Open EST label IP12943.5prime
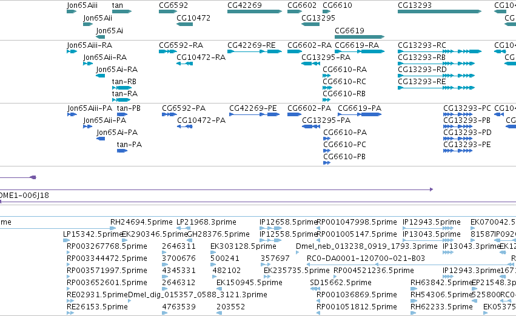This screenshot has width=516, height=316. pos(432,222)
